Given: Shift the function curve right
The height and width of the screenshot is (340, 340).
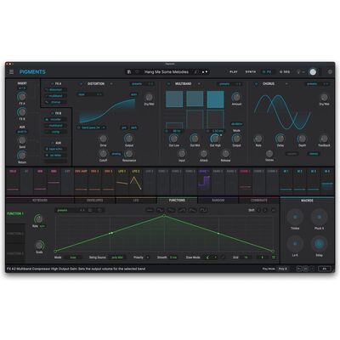Looking at the screenshot, I should pos(265,210).
